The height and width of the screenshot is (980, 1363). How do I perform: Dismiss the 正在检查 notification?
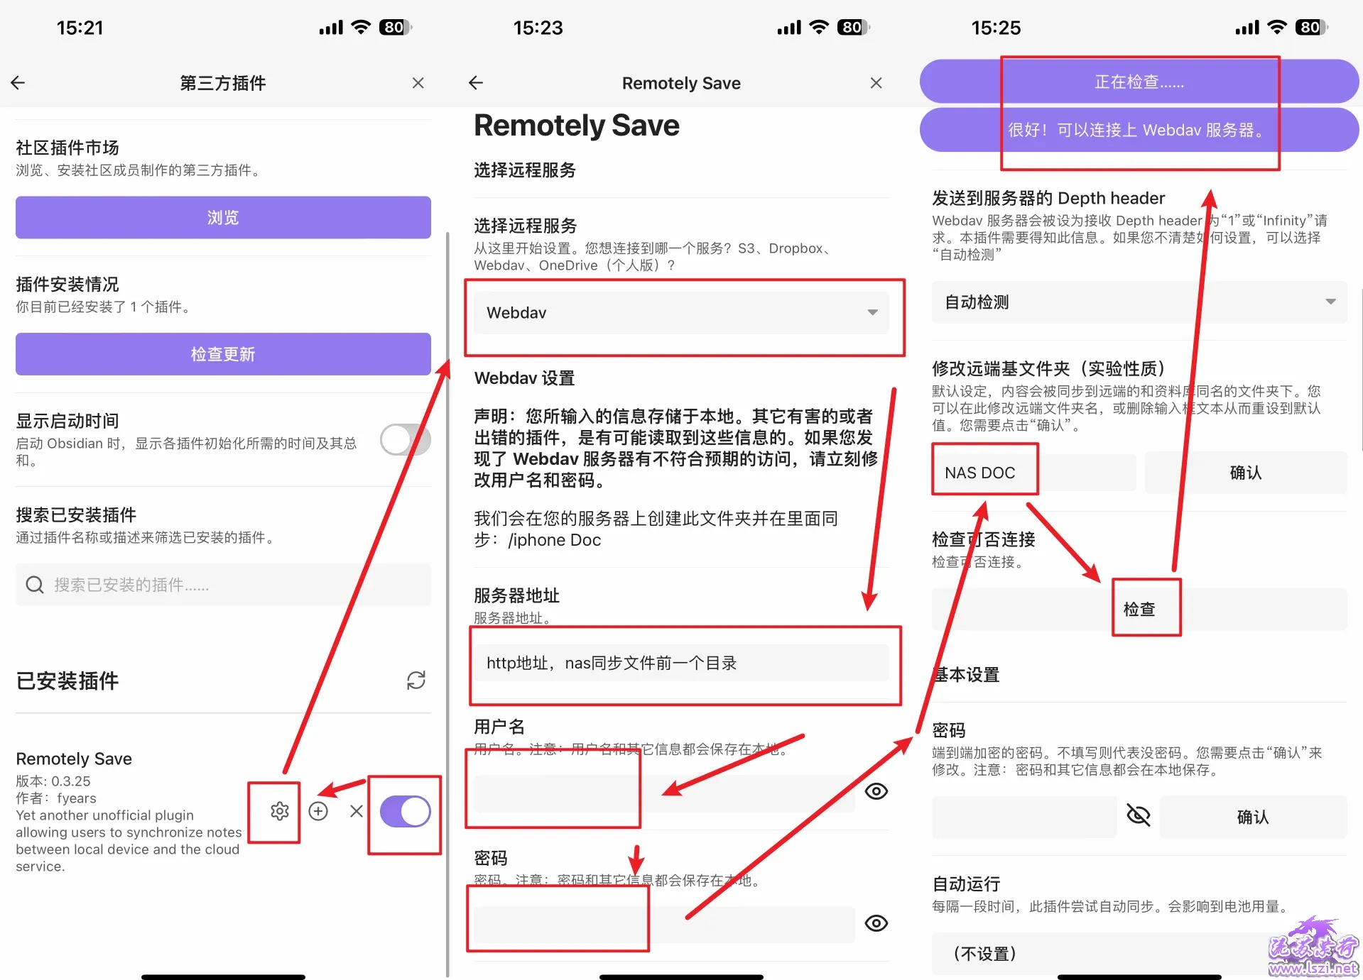(1139, 82)
